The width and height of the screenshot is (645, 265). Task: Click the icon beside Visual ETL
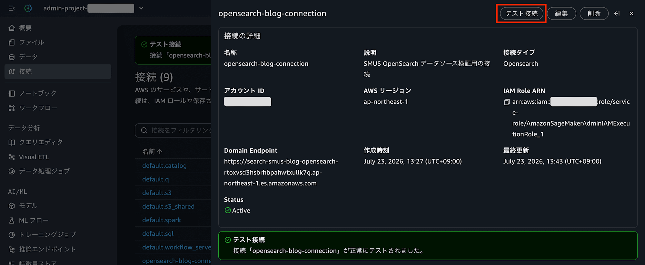point(12,157)
